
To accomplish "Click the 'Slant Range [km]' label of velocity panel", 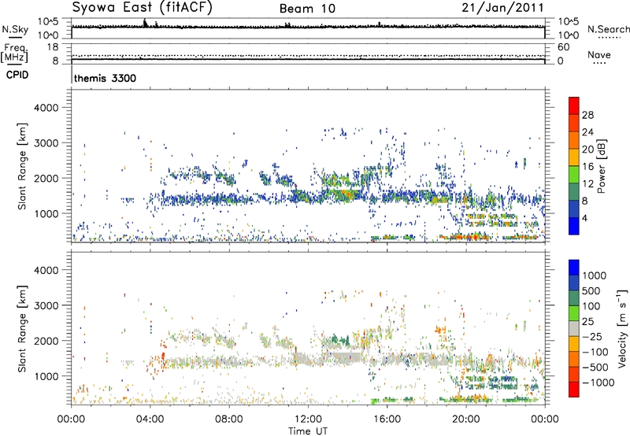I will (x=22, y=328).
